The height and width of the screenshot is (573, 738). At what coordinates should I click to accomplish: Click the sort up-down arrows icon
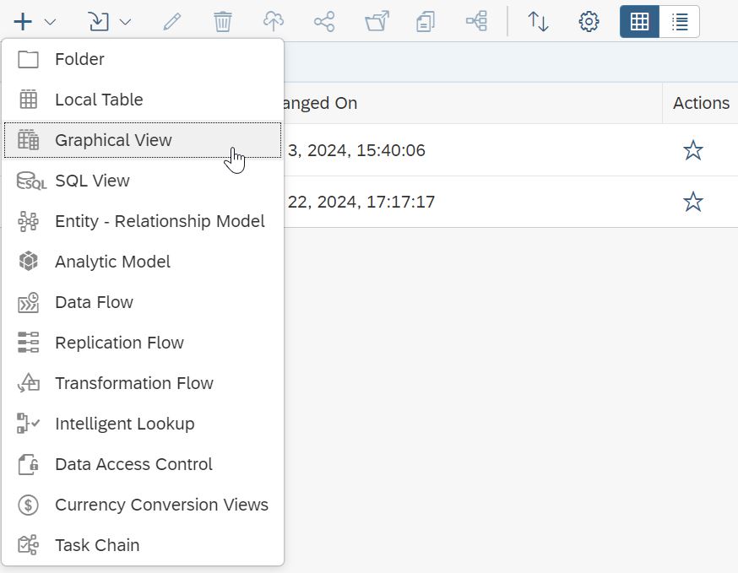tap(538, 21)
